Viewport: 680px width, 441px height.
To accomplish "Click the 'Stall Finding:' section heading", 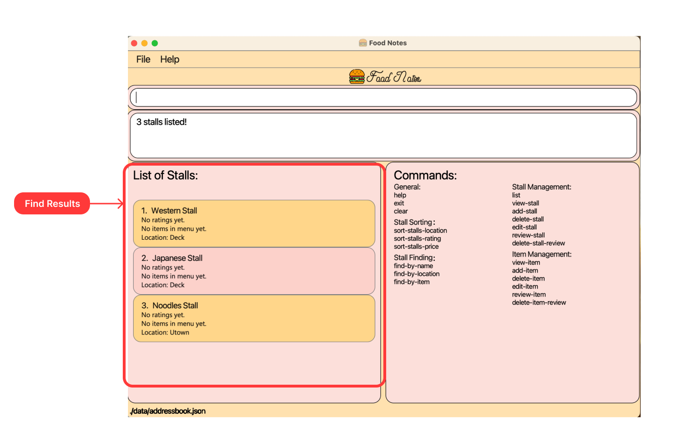I will click(414, 257).
